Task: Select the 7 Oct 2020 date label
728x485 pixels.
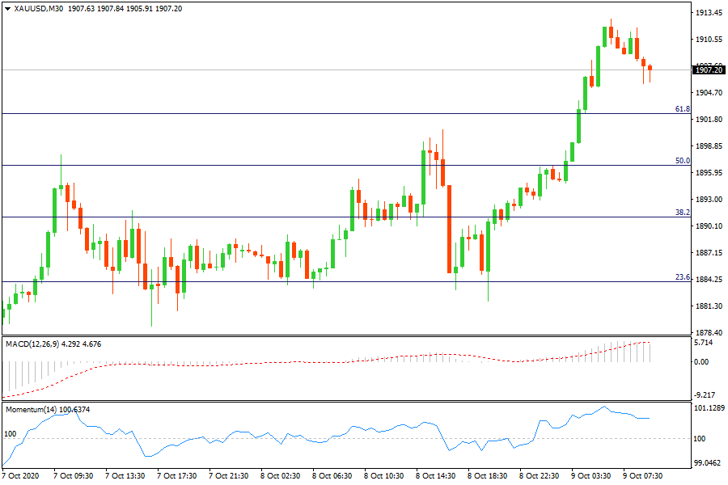Action: (x=22, y=476)
